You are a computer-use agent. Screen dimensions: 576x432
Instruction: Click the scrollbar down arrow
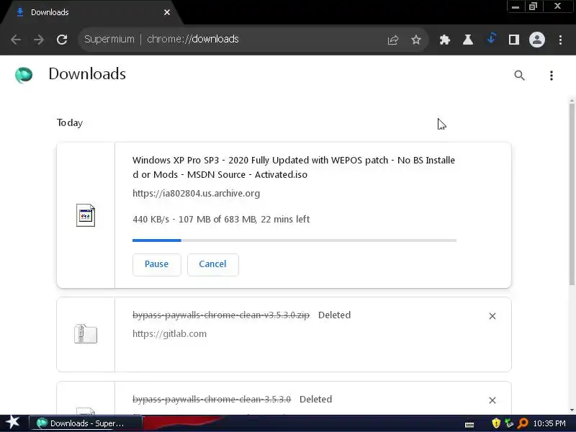[x=572, y=410]
